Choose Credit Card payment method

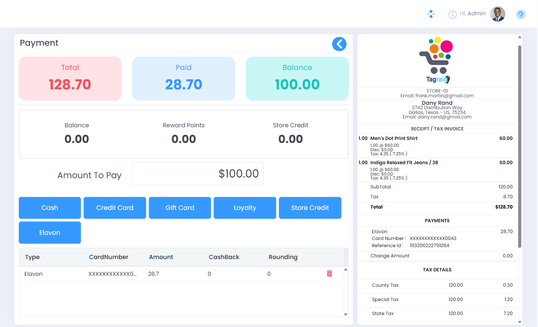coord(115,208)
